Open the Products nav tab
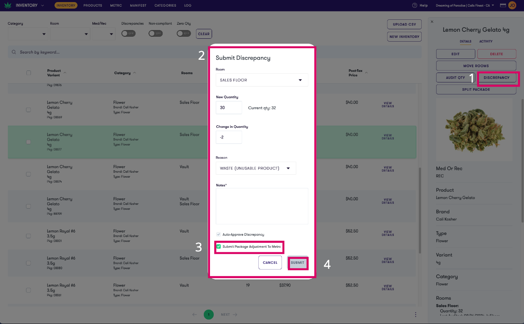The image size is (524, 324). click(93, 5)
